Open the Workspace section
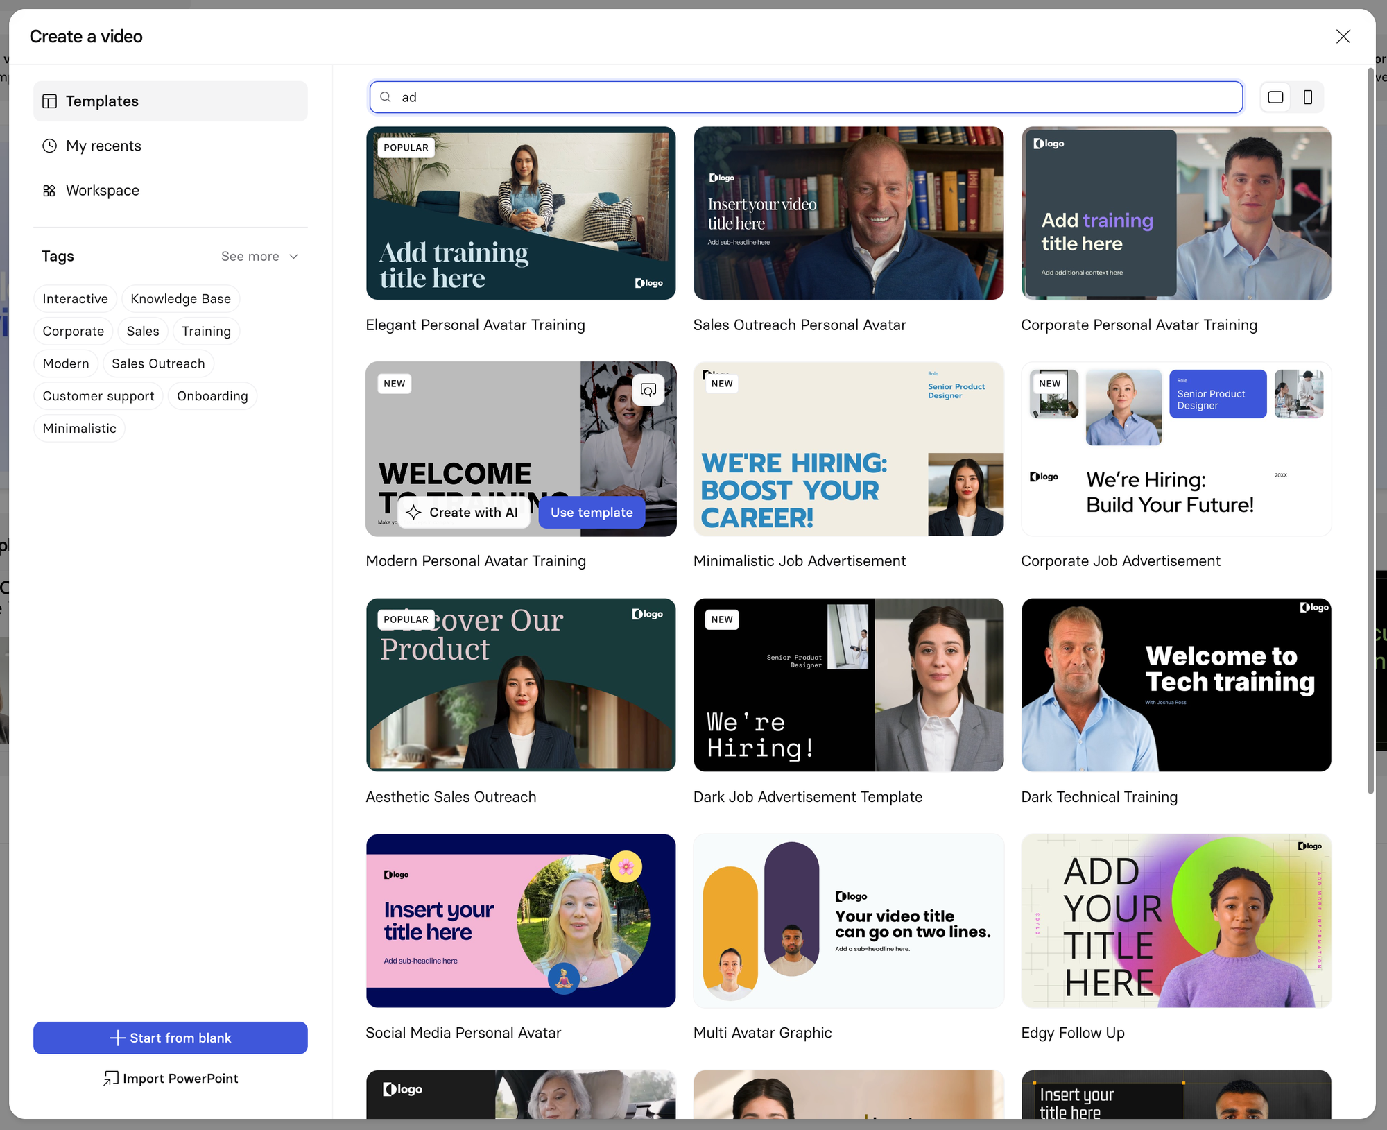Screen dimensions: 1387x1130 [102, 190]
